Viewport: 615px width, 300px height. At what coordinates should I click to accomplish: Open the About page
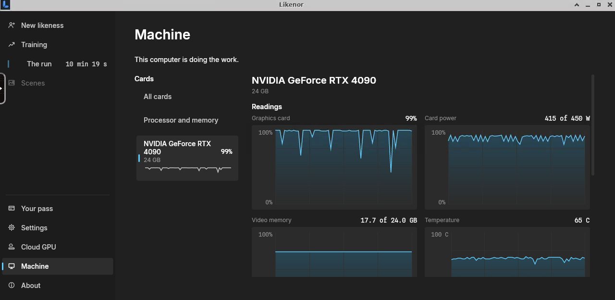point(58,286)
